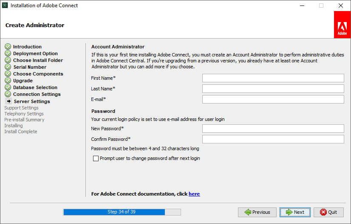Image resolution: width=351 pixels, height=224 pixels.
Task: Click the Serial Number step checkmark icon
Action: click(x=8, y=67)
